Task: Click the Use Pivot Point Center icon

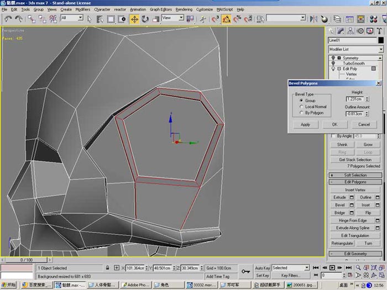Action: [x=190, y=19]
